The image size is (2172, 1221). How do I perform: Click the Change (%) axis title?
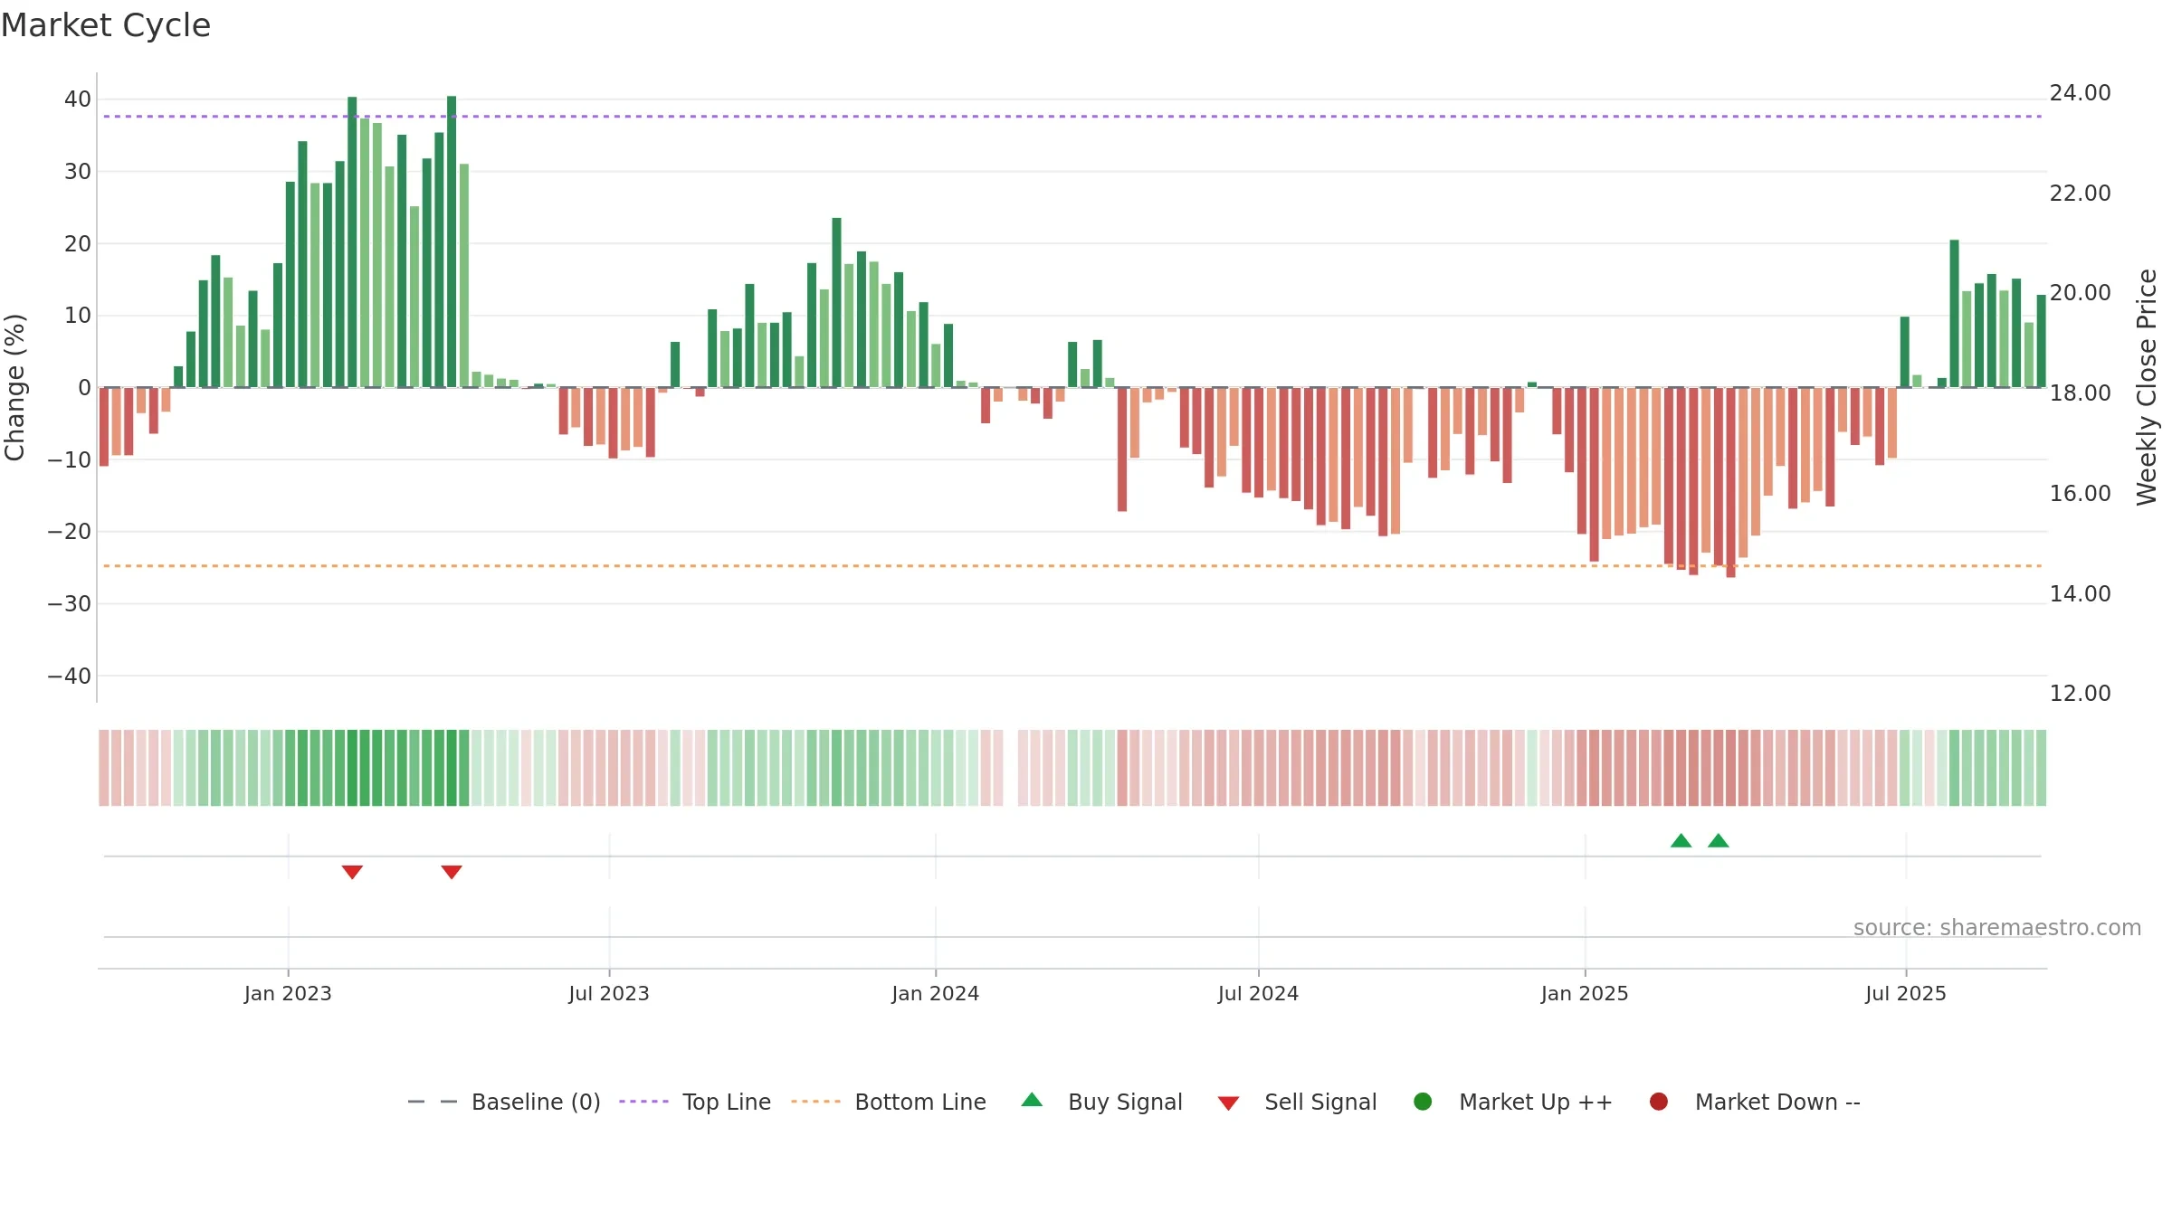coord(14,387)
